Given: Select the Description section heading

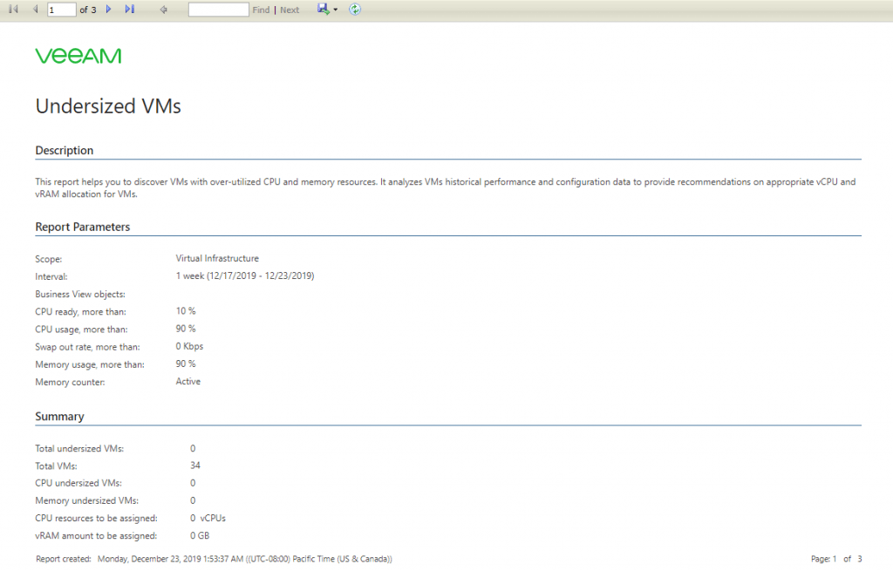Looking at the screenshot, I should (x=65, y=150).
